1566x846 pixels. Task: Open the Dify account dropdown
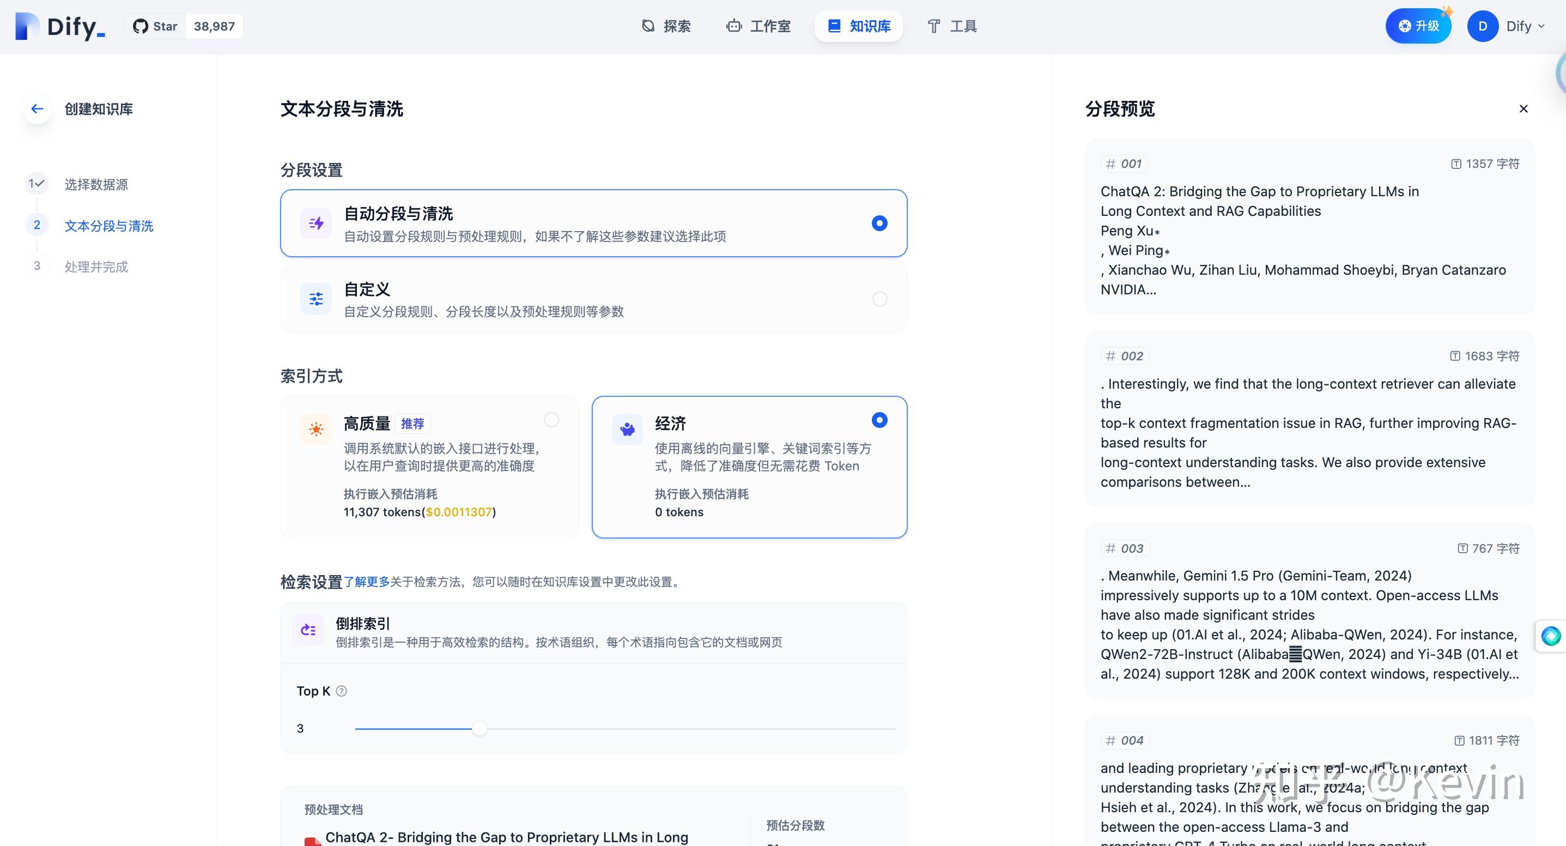(x=1522, y=26)
